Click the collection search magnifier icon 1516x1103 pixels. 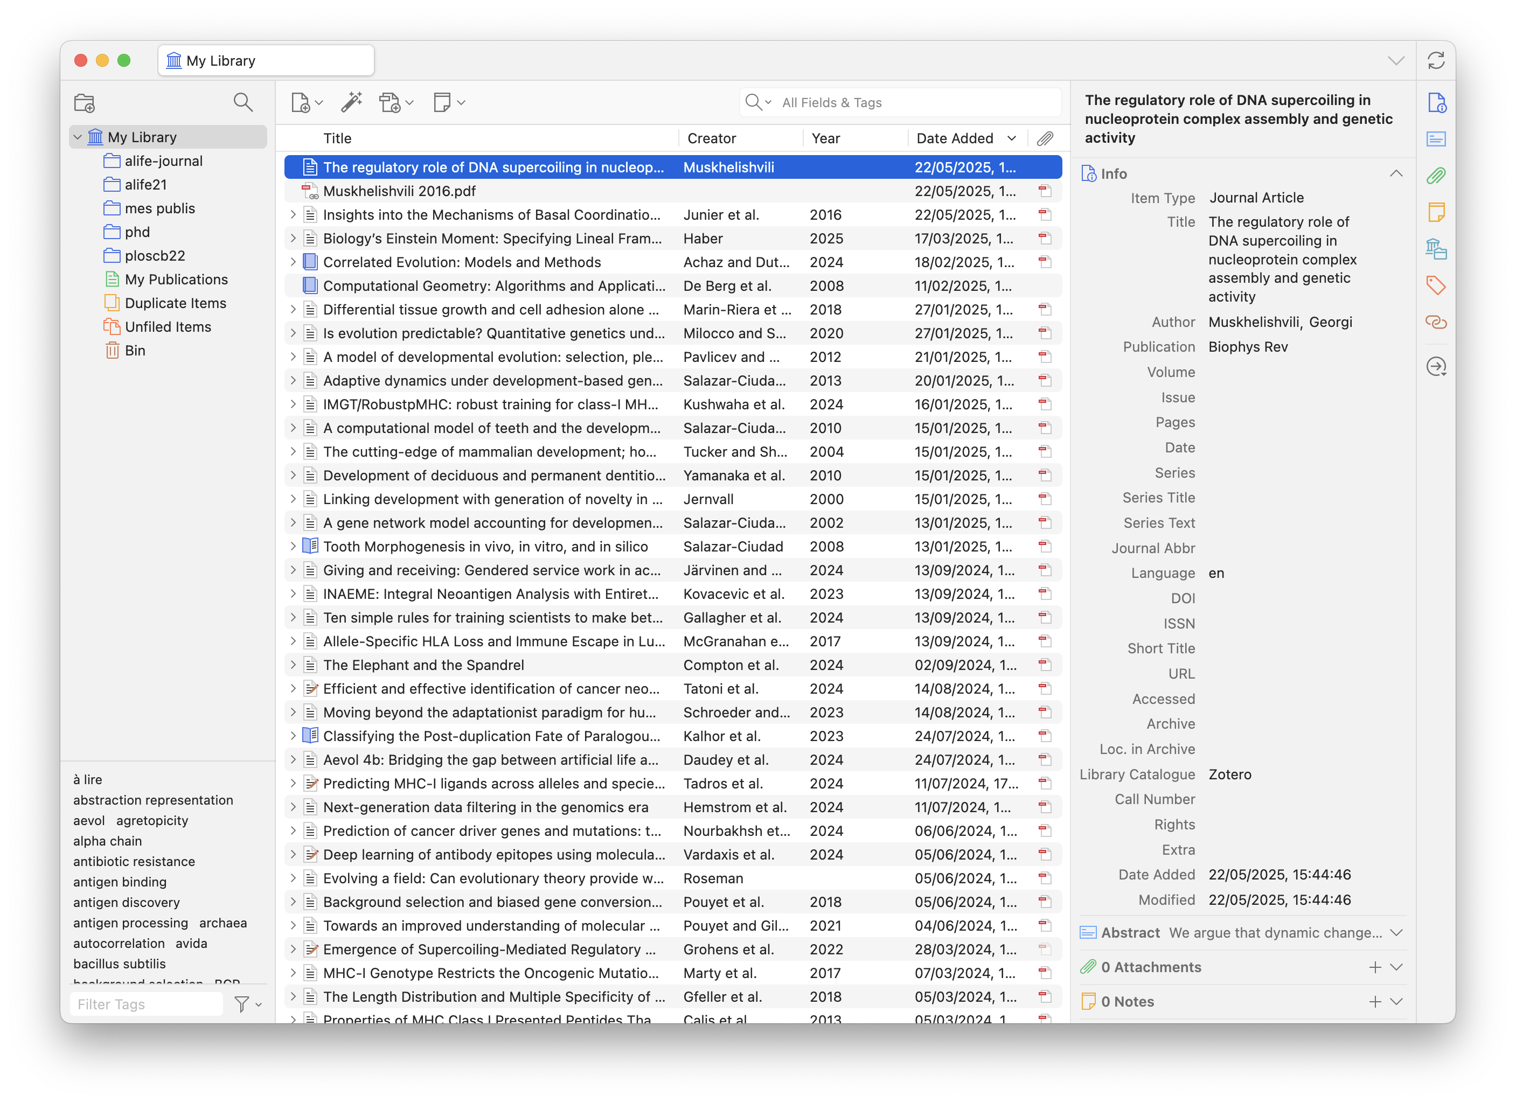pos(244,102)
